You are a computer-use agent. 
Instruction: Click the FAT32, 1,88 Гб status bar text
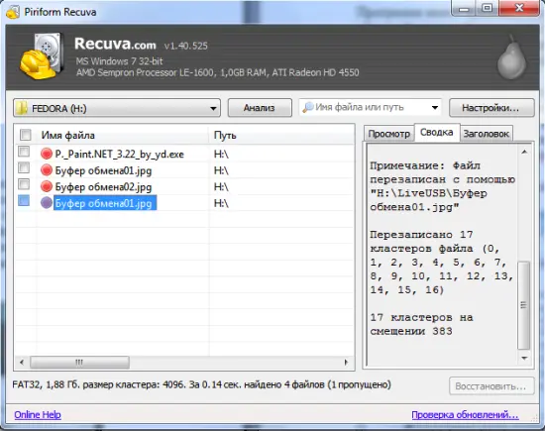[201, 384]
